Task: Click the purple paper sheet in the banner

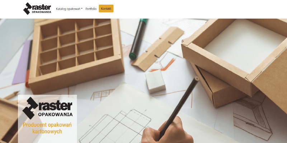Action: pyautogui.click(x=22, y=62)
